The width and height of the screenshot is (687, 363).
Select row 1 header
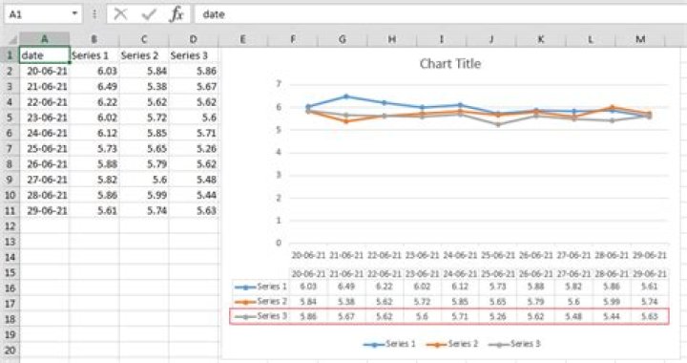click(x=10, y=55)
